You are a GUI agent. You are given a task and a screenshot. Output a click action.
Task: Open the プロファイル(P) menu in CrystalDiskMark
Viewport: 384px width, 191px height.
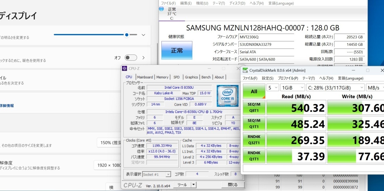(288, 78)
